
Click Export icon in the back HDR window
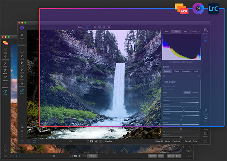(x=189, y=149)
